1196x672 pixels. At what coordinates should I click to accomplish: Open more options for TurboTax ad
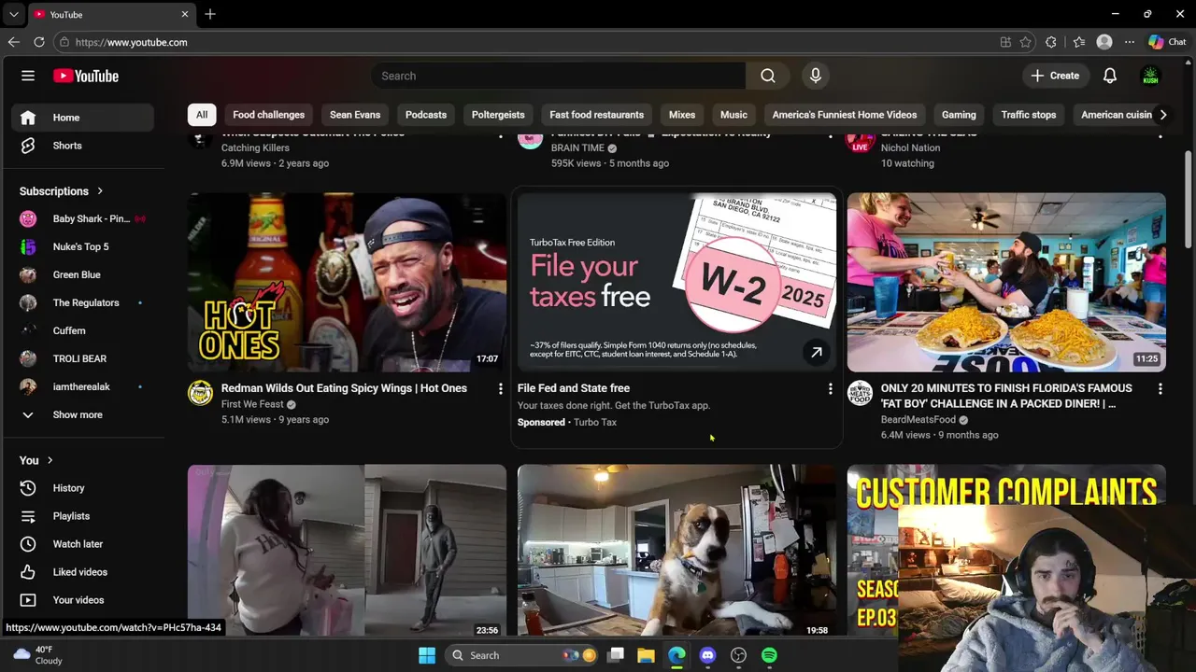(830, 388)
